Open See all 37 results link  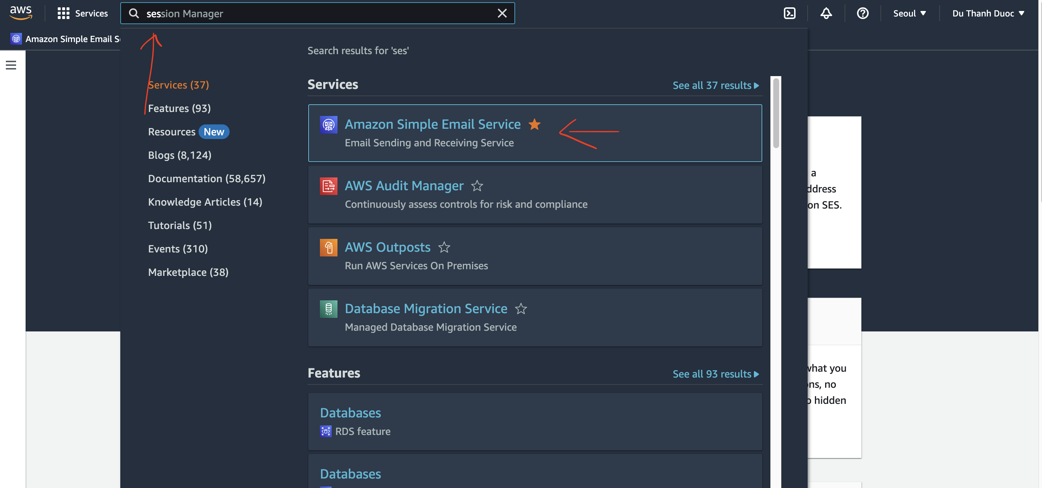tap(716, 85)
